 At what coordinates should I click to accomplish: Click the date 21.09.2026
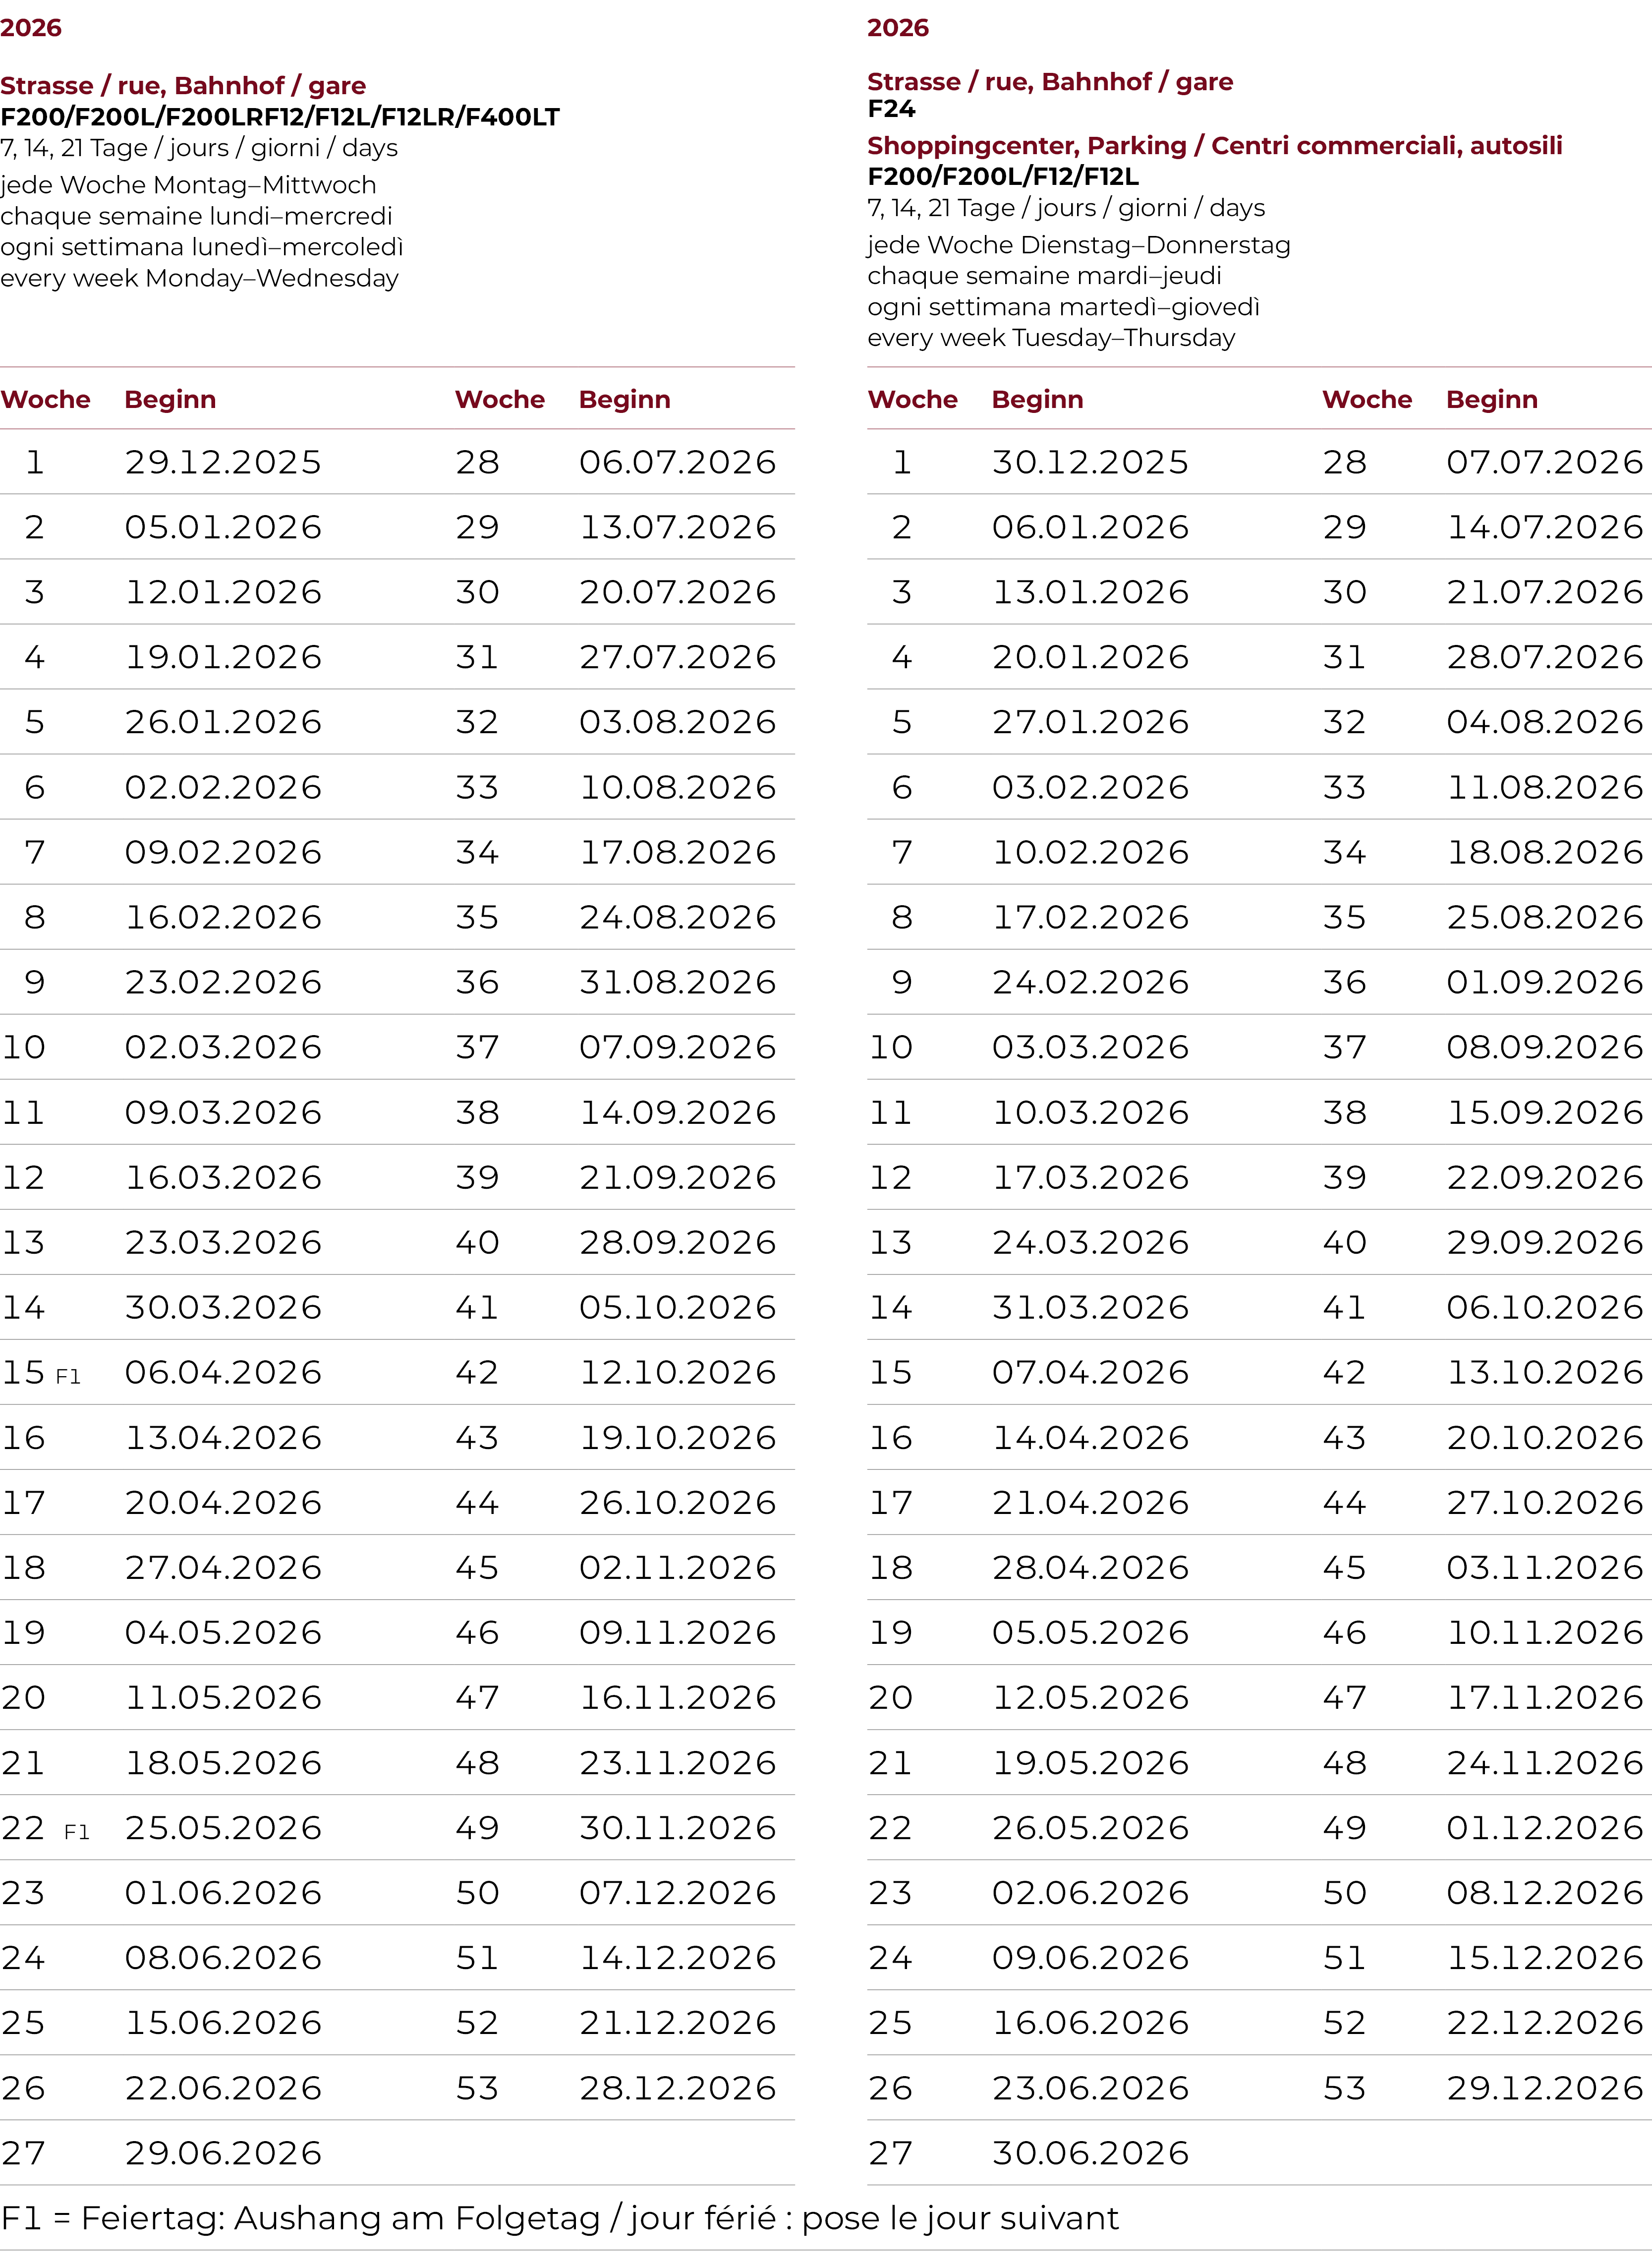[x=677, y=1177]
